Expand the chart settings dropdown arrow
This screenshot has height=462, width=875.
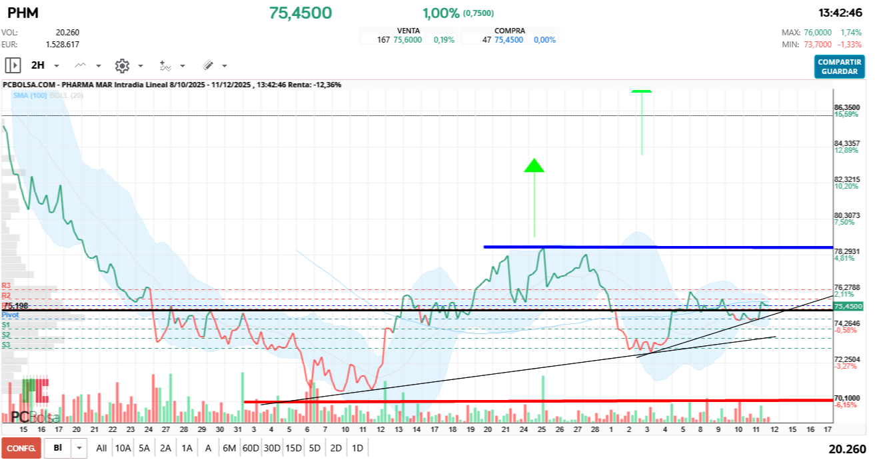pos(141,66)
